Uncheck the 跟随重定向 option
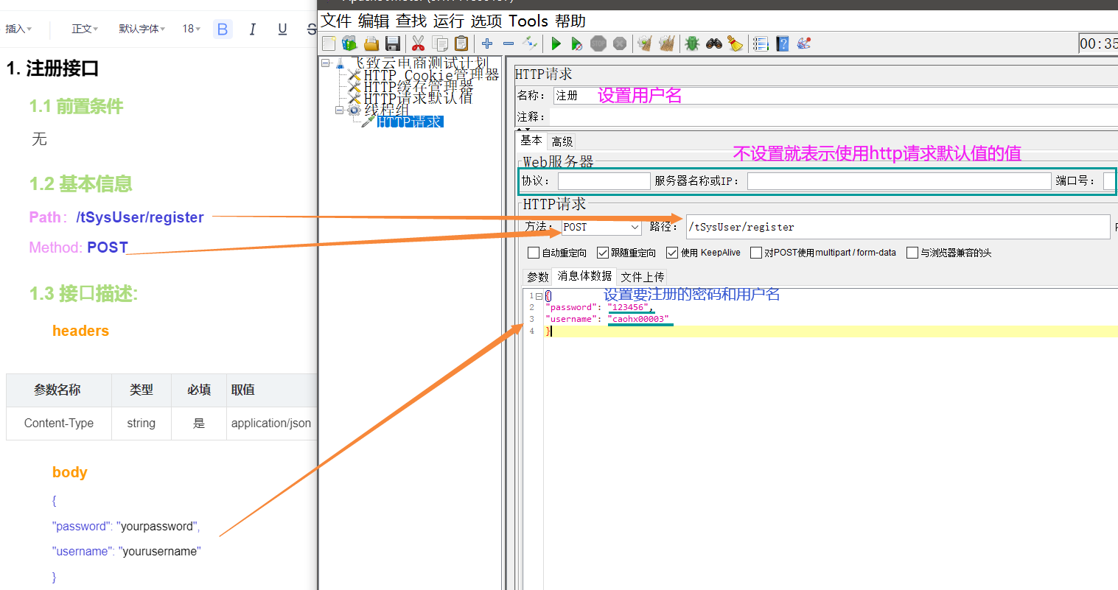 click(x=603, y=253)
